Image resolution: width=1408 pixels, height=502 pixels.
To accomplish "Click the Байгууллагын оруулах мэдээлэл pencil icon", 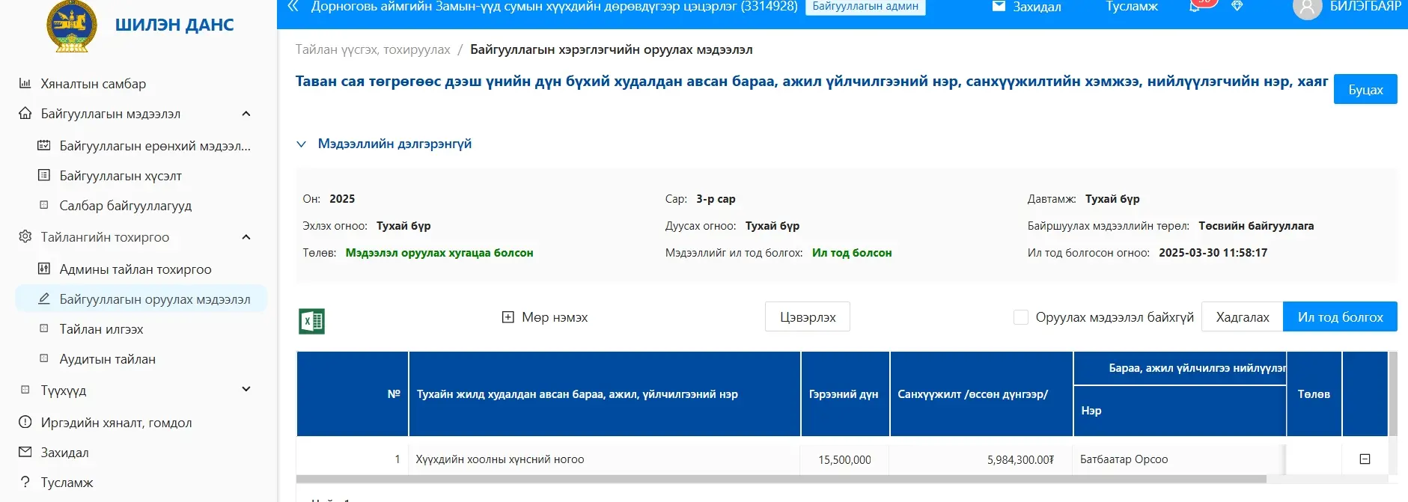I will click(x=44, y=299).
